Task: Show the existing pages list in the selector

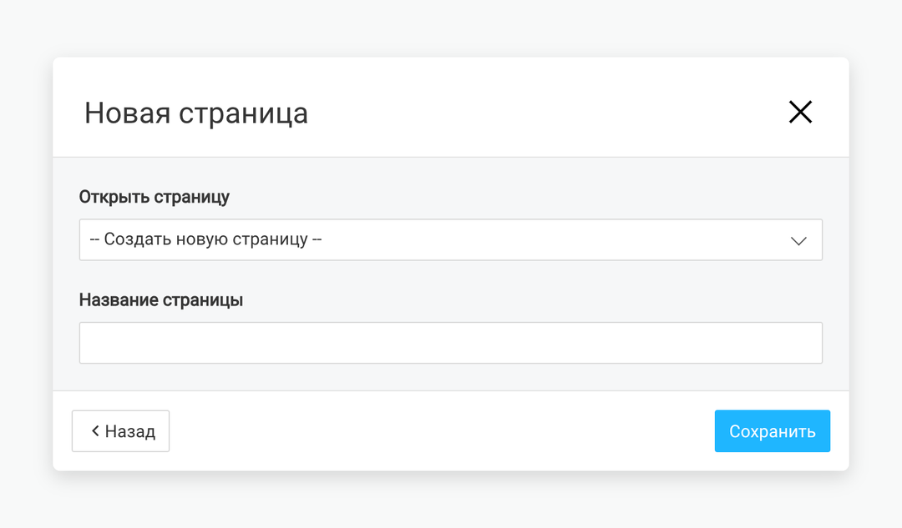Action: [450, 239]
